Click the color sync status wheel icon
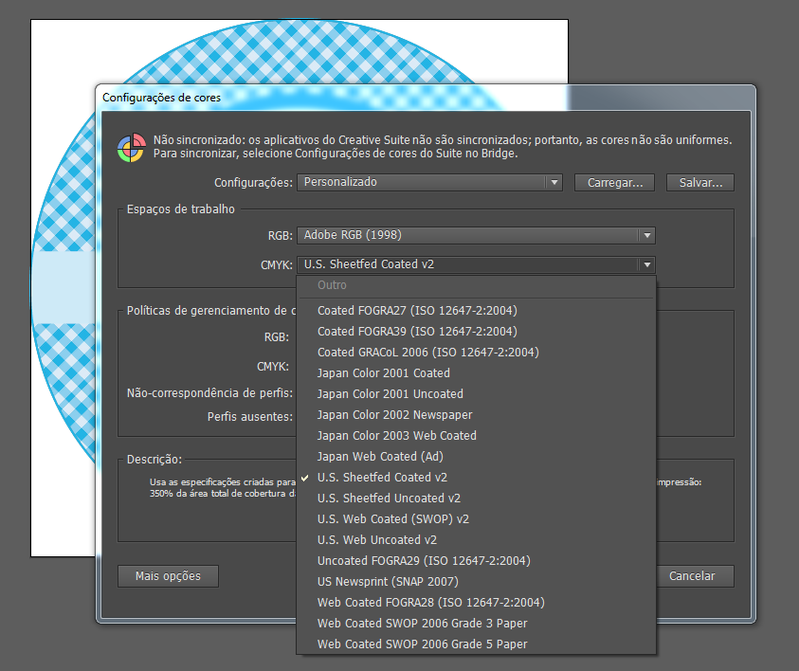This screenshot has height=671, width=799. (132, 148)
